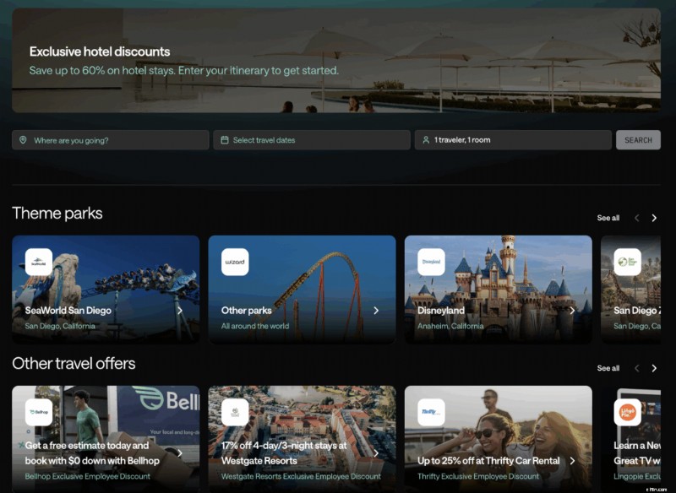Screen dimensions: 676x493
Task: Open SeaWorld San Diego card arrow
Action: pyautogui.click(x=180, y=311)
